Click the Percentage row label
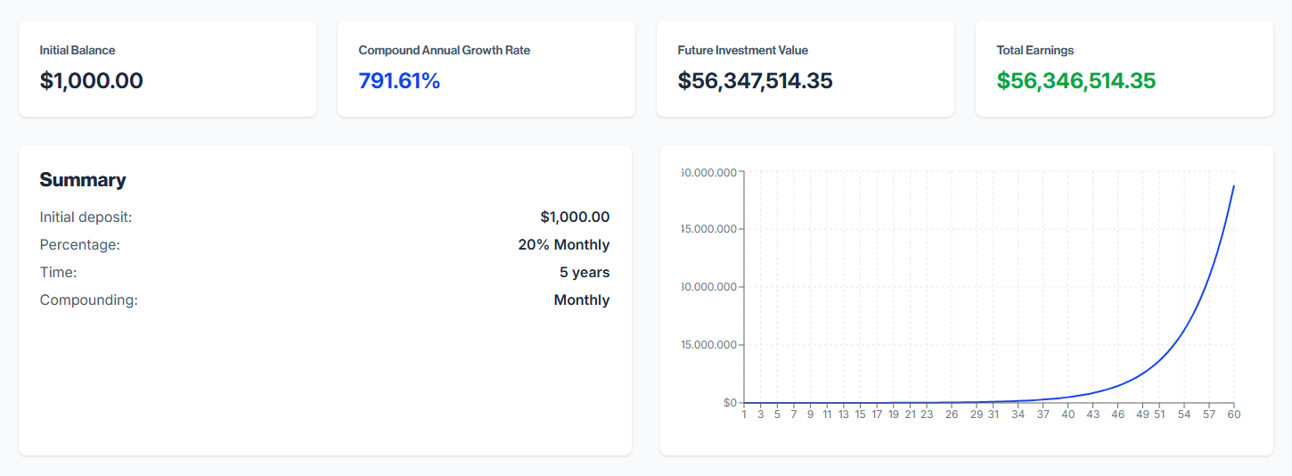The image size is (1292, 476). click(x=79, y=244)
